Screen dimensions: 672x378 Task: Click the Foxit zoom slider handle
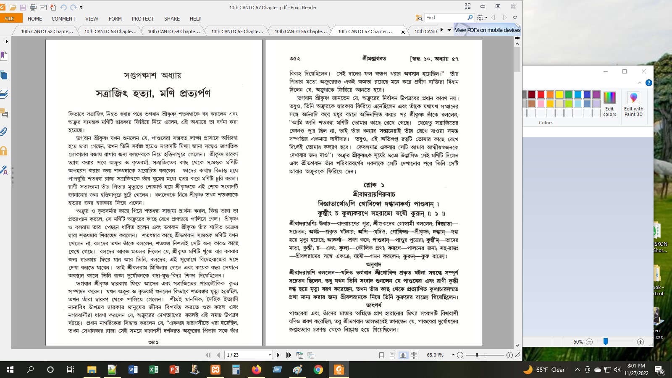coord(477,355)
